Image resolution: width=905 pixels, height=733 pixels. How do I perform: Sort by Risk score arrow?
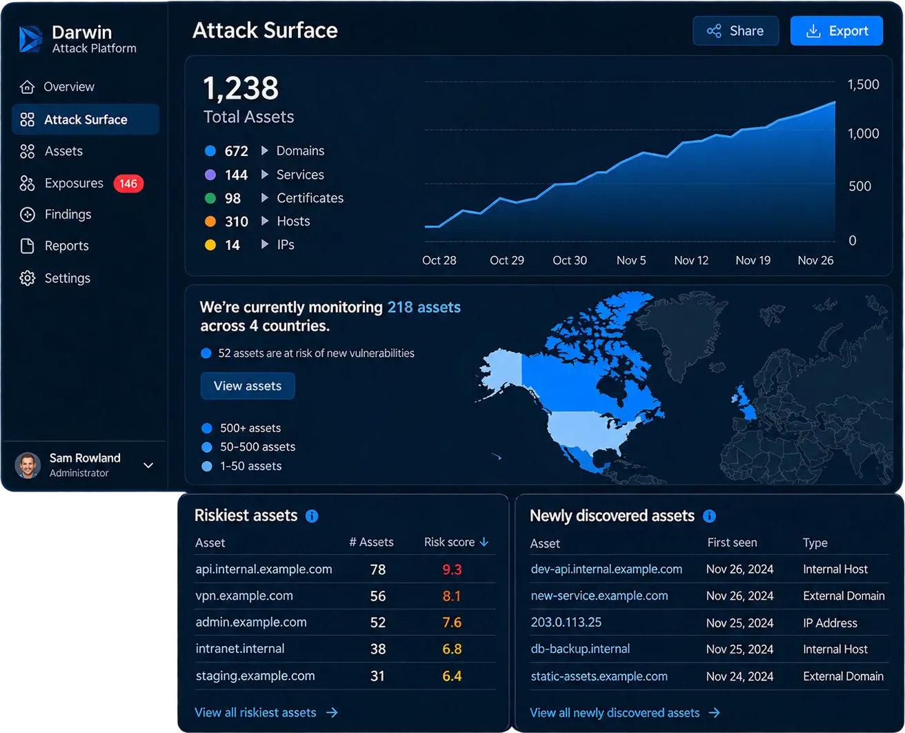[x=484, y=543]
